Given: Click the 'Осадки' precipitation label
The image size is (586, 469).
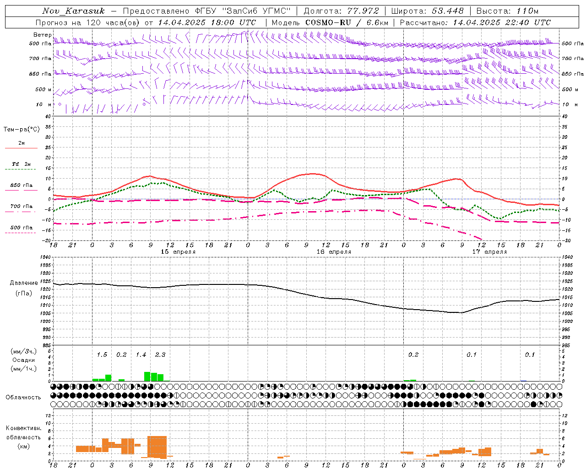Looking at the screenshot, I should (x=23, y=360).
